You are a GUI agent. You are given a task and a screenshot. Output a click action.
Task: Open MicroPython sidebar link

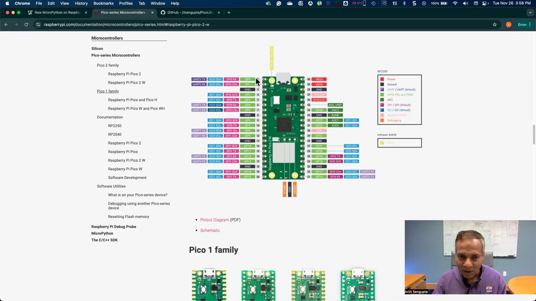pyautogui.click(x=102, y=233)
